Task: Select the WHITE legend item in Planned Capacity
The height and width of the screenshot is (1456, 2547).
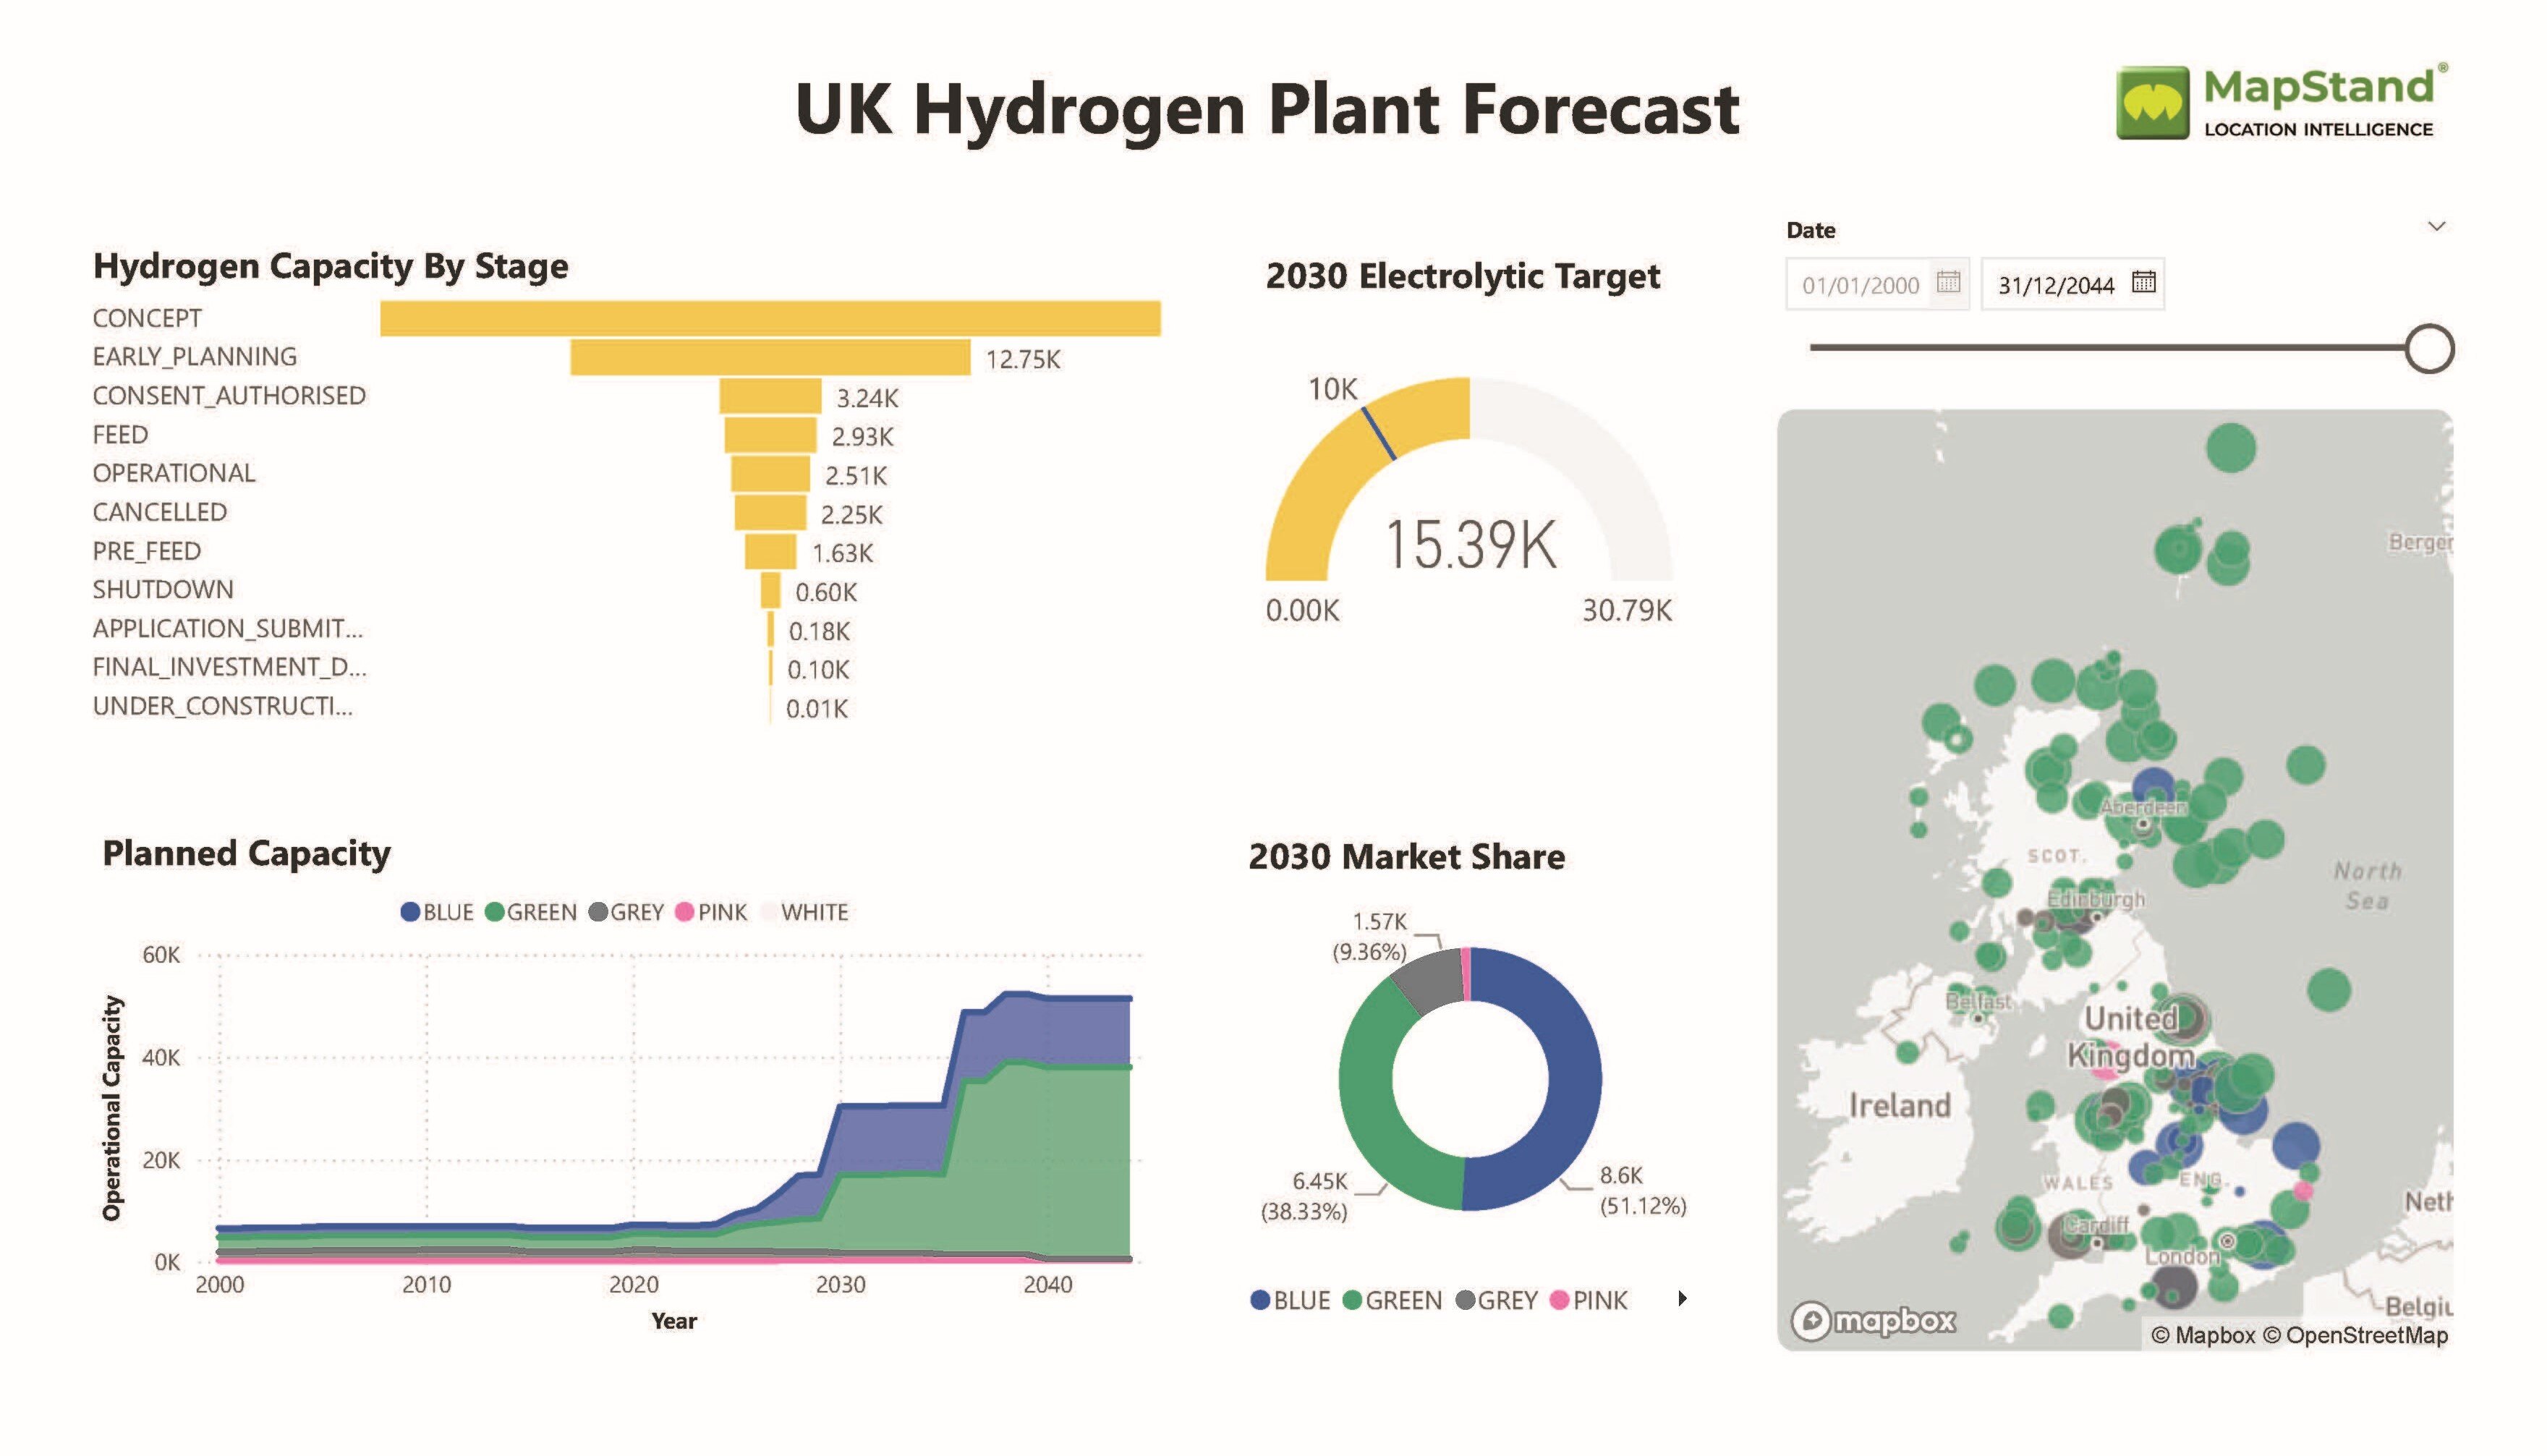Action: (804, 912)
